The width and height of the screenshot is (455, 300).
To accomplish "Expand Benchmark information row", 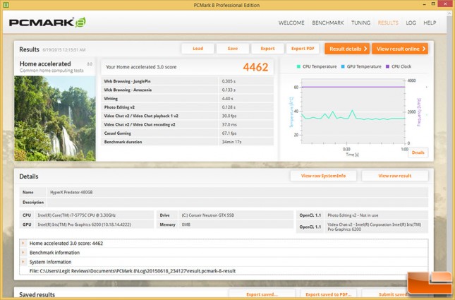I will click(23, 253).
